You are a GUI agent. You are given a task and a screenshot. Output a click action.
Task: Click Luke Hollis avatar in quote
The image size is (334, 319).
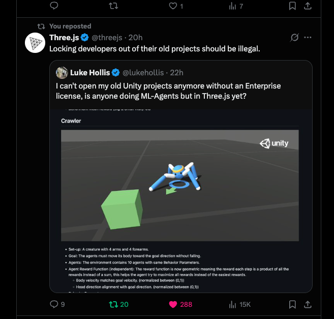click(62, 72)
